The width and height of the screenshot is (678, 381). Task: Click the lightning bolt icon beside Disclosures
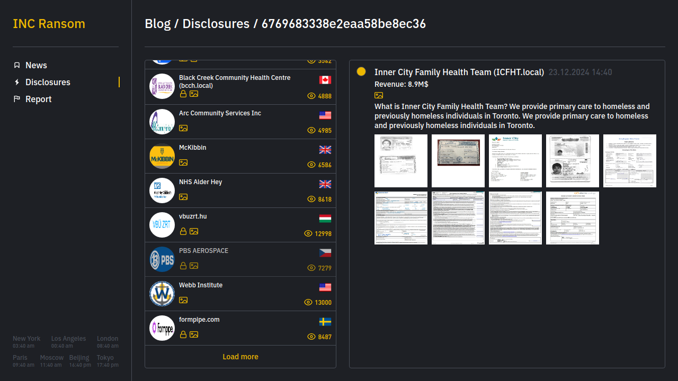point(17,82)
